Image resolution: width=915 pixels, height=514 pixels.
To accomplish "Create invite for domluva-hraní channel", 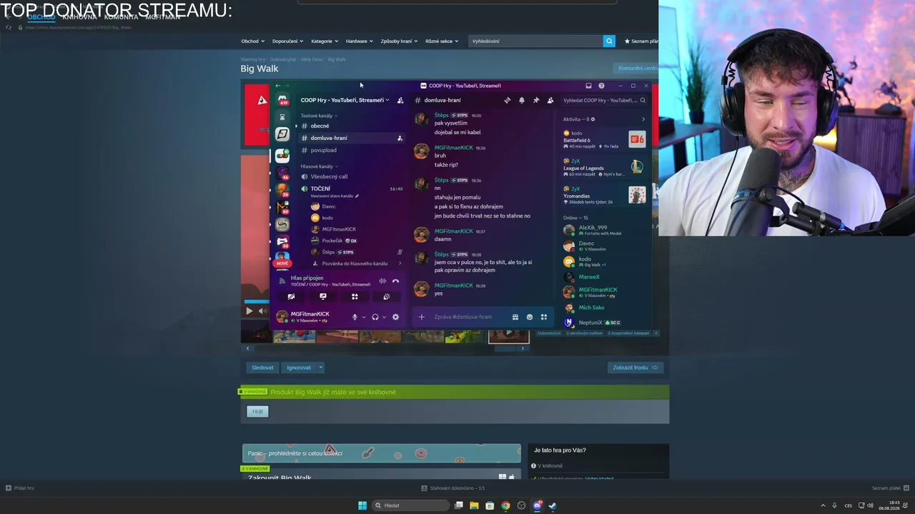I will tap(400, 138).
